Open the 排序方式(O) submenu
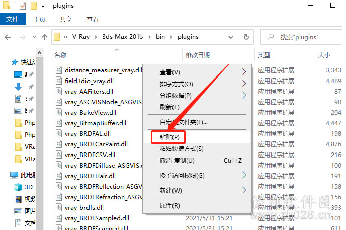This screenshot has height=230, width=346. click(x=197, y=84)
